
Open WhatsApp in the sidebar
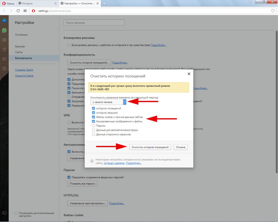click(4, 30)
